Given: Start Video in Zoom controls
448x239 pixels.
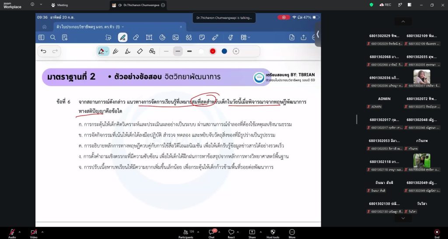Looking at the screenshot, I should click(x=34, y=233).
